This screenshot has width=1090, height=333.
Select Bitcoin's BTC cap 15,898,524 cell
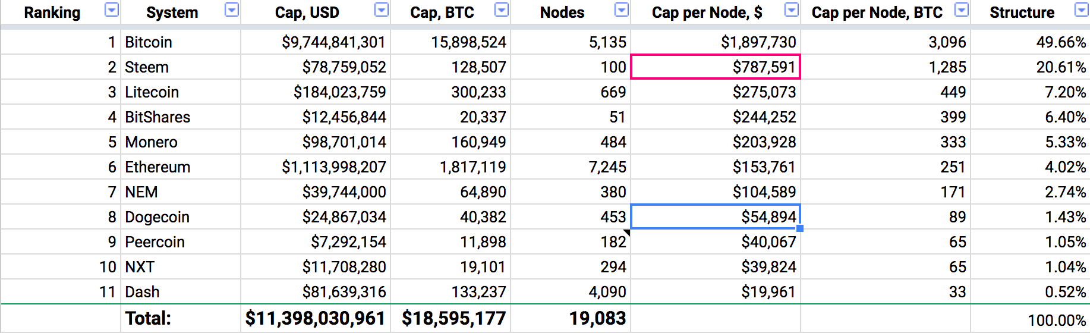click(451, 42)
